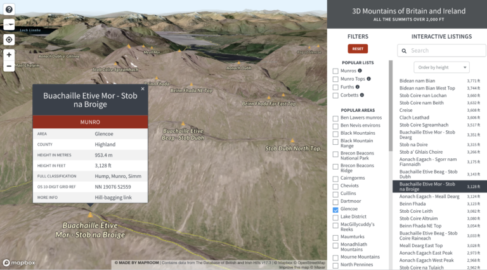Screen dimensions: 487x270
Task: Uncheck the Glencoe area checkbox
Action: [x=335, y=210]
